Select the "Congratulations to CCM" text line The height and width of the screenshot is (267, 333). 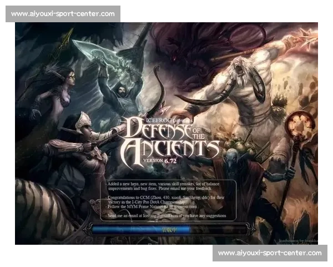tap(165, 197)
